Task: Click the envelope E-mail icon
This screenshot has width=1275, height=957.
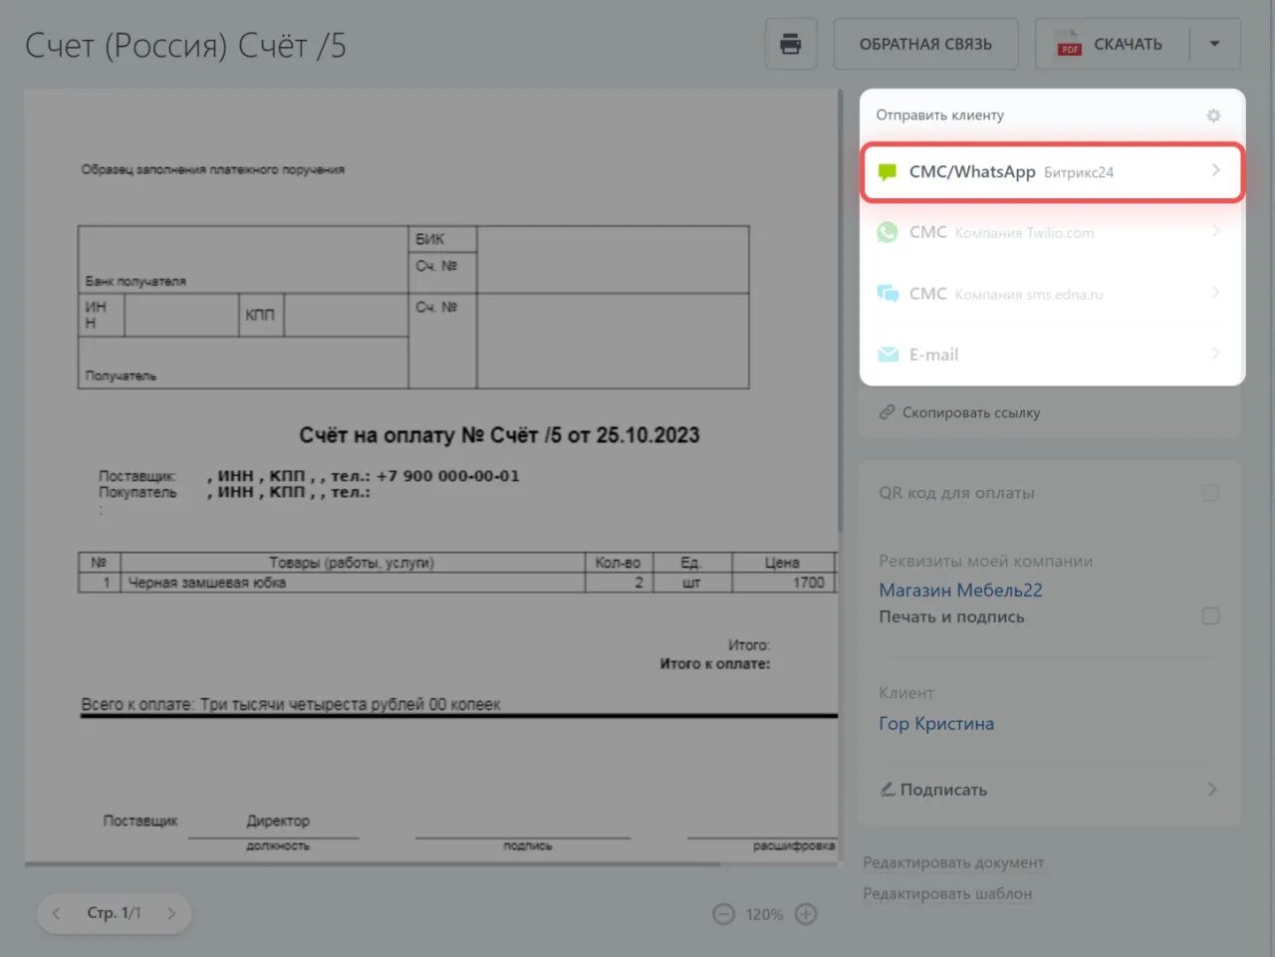Action: 888,355
